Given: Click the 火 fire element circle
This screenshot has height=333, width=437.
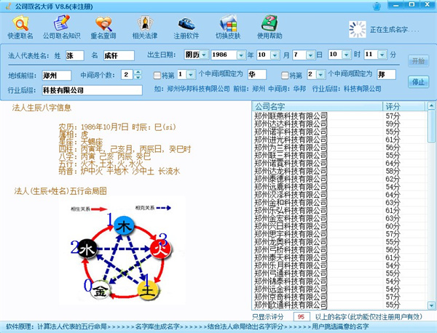Looking at the screenshot, I should 160,249.
